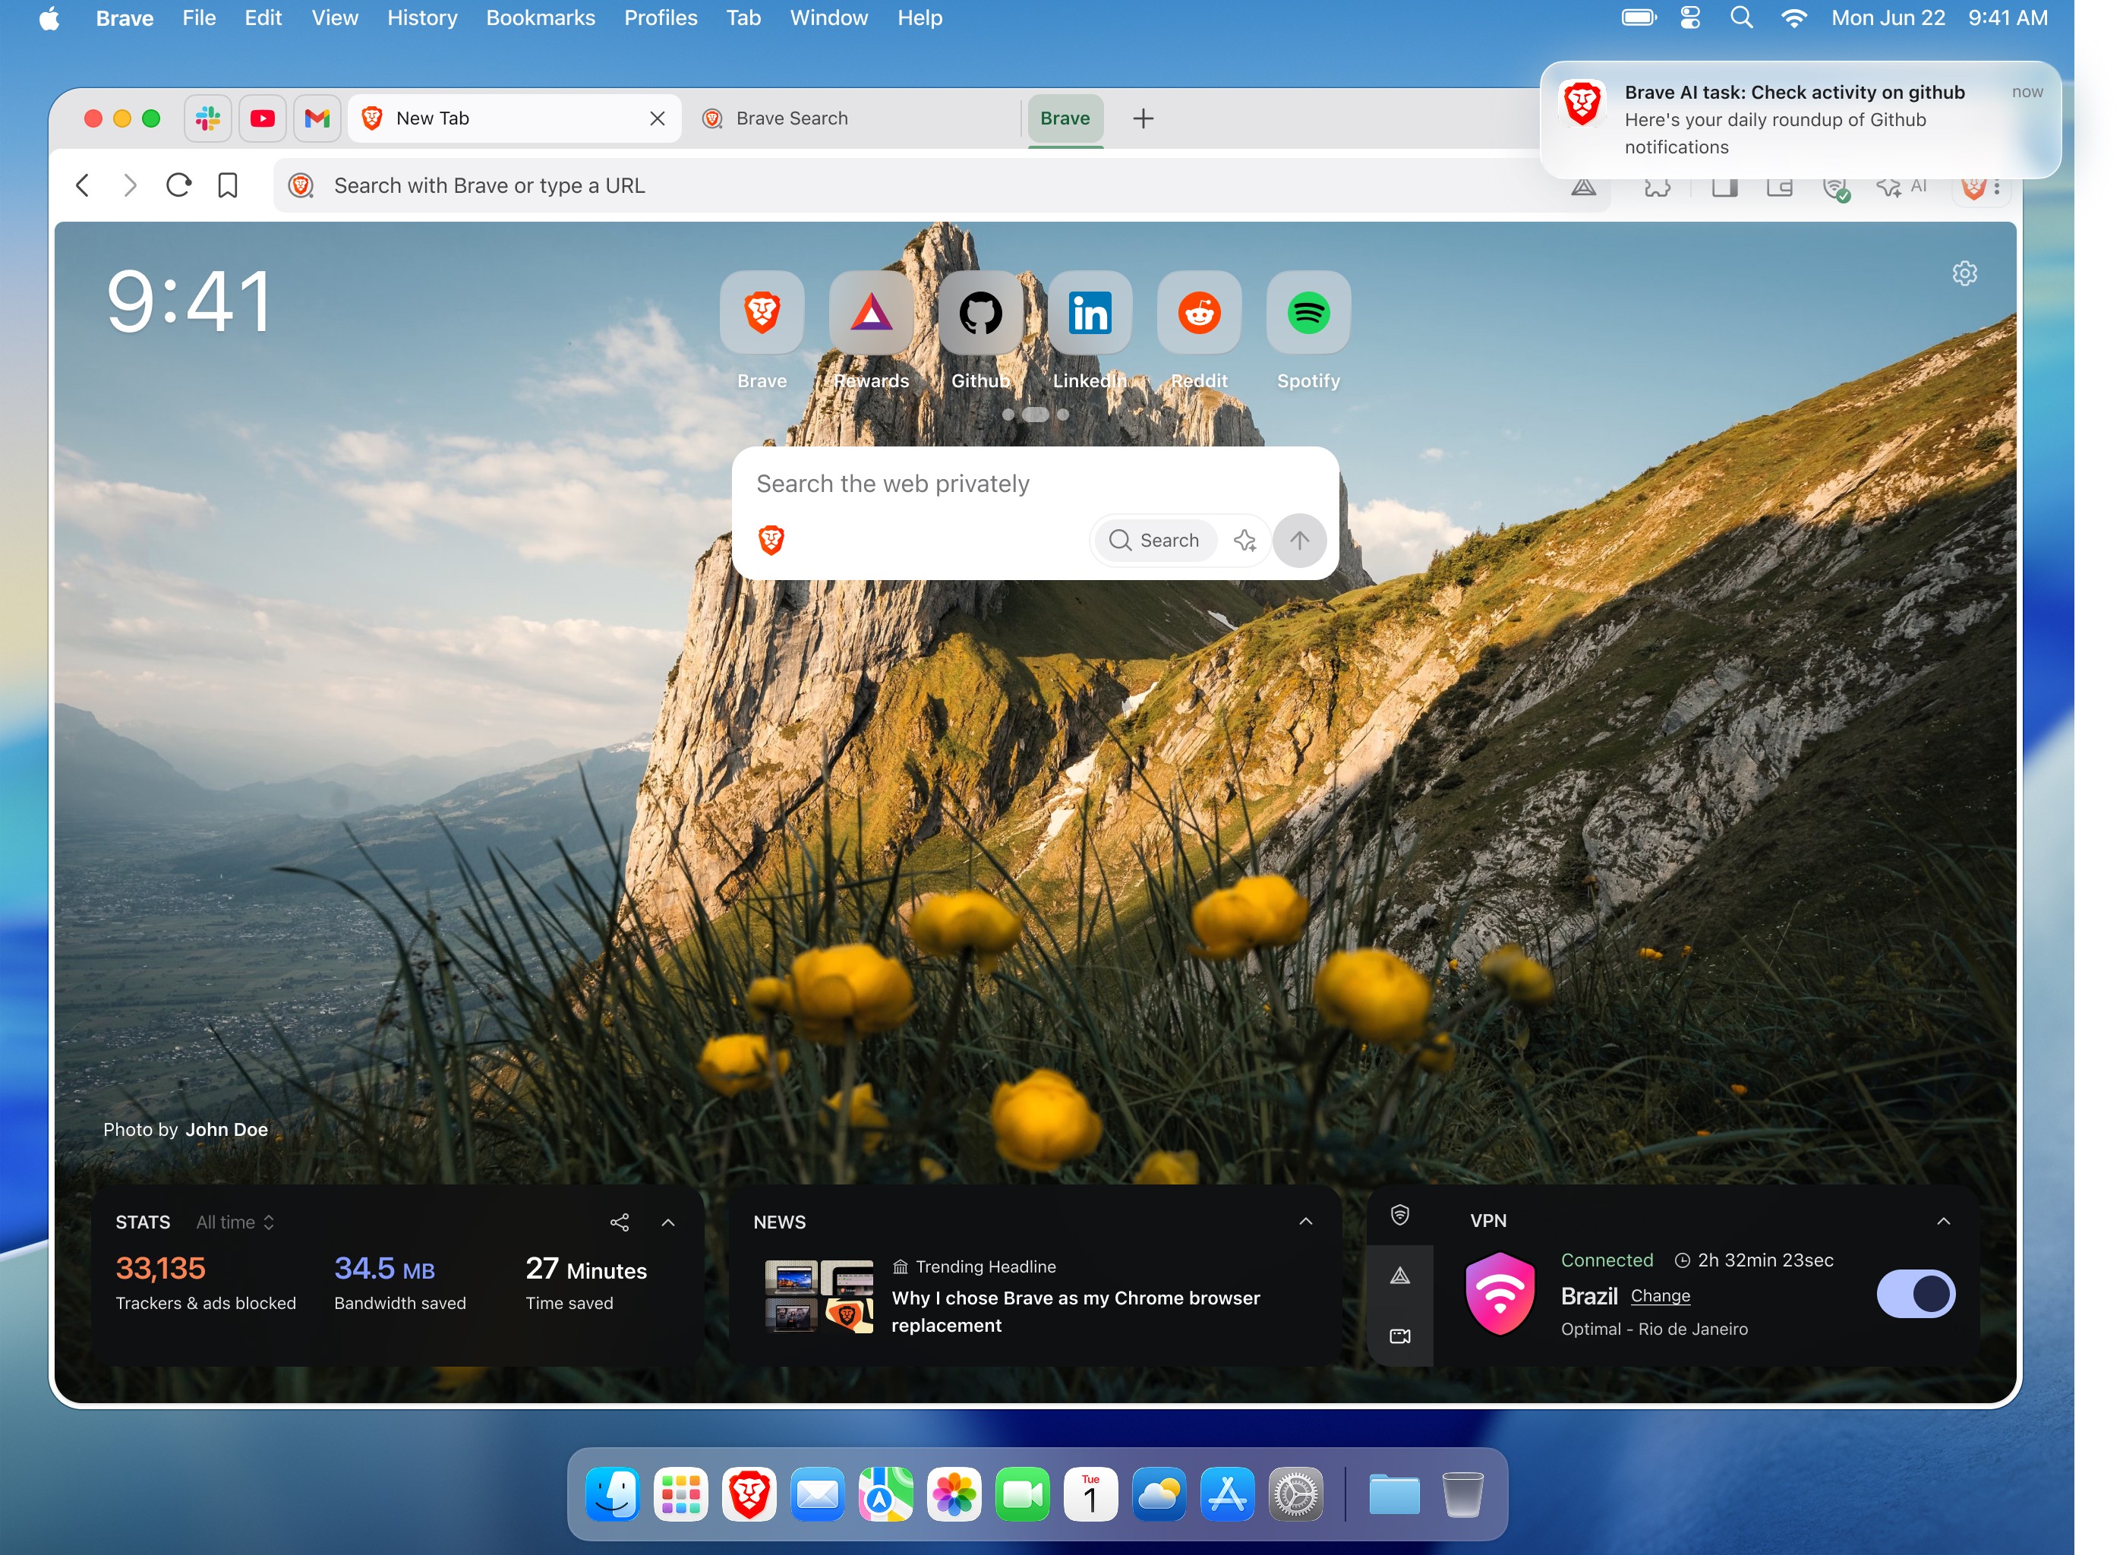Image resolution: width=2123 pixels, height=1555 pixels.
Task: Click the bookmark icon in toolbar
Action: [x=227, y=185]
